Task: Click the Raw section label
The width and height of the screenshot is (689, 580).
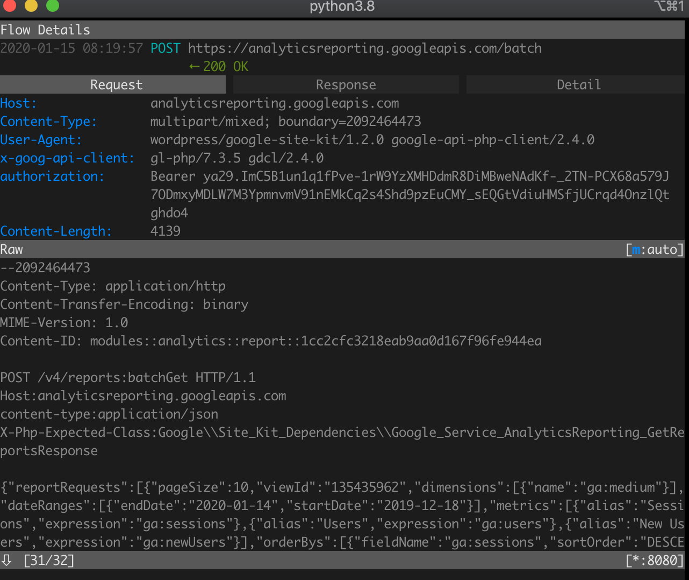Action: pyautogui.click(x=11, y=250)
